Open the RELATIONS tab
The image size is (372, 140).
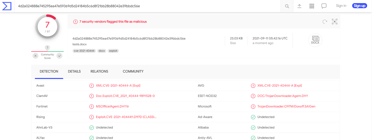click(x=99, y=71)
